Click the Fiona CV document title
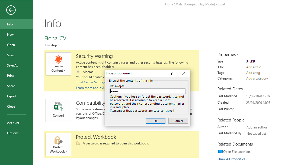This screenshot has width=288, height=165. point(55,38)
